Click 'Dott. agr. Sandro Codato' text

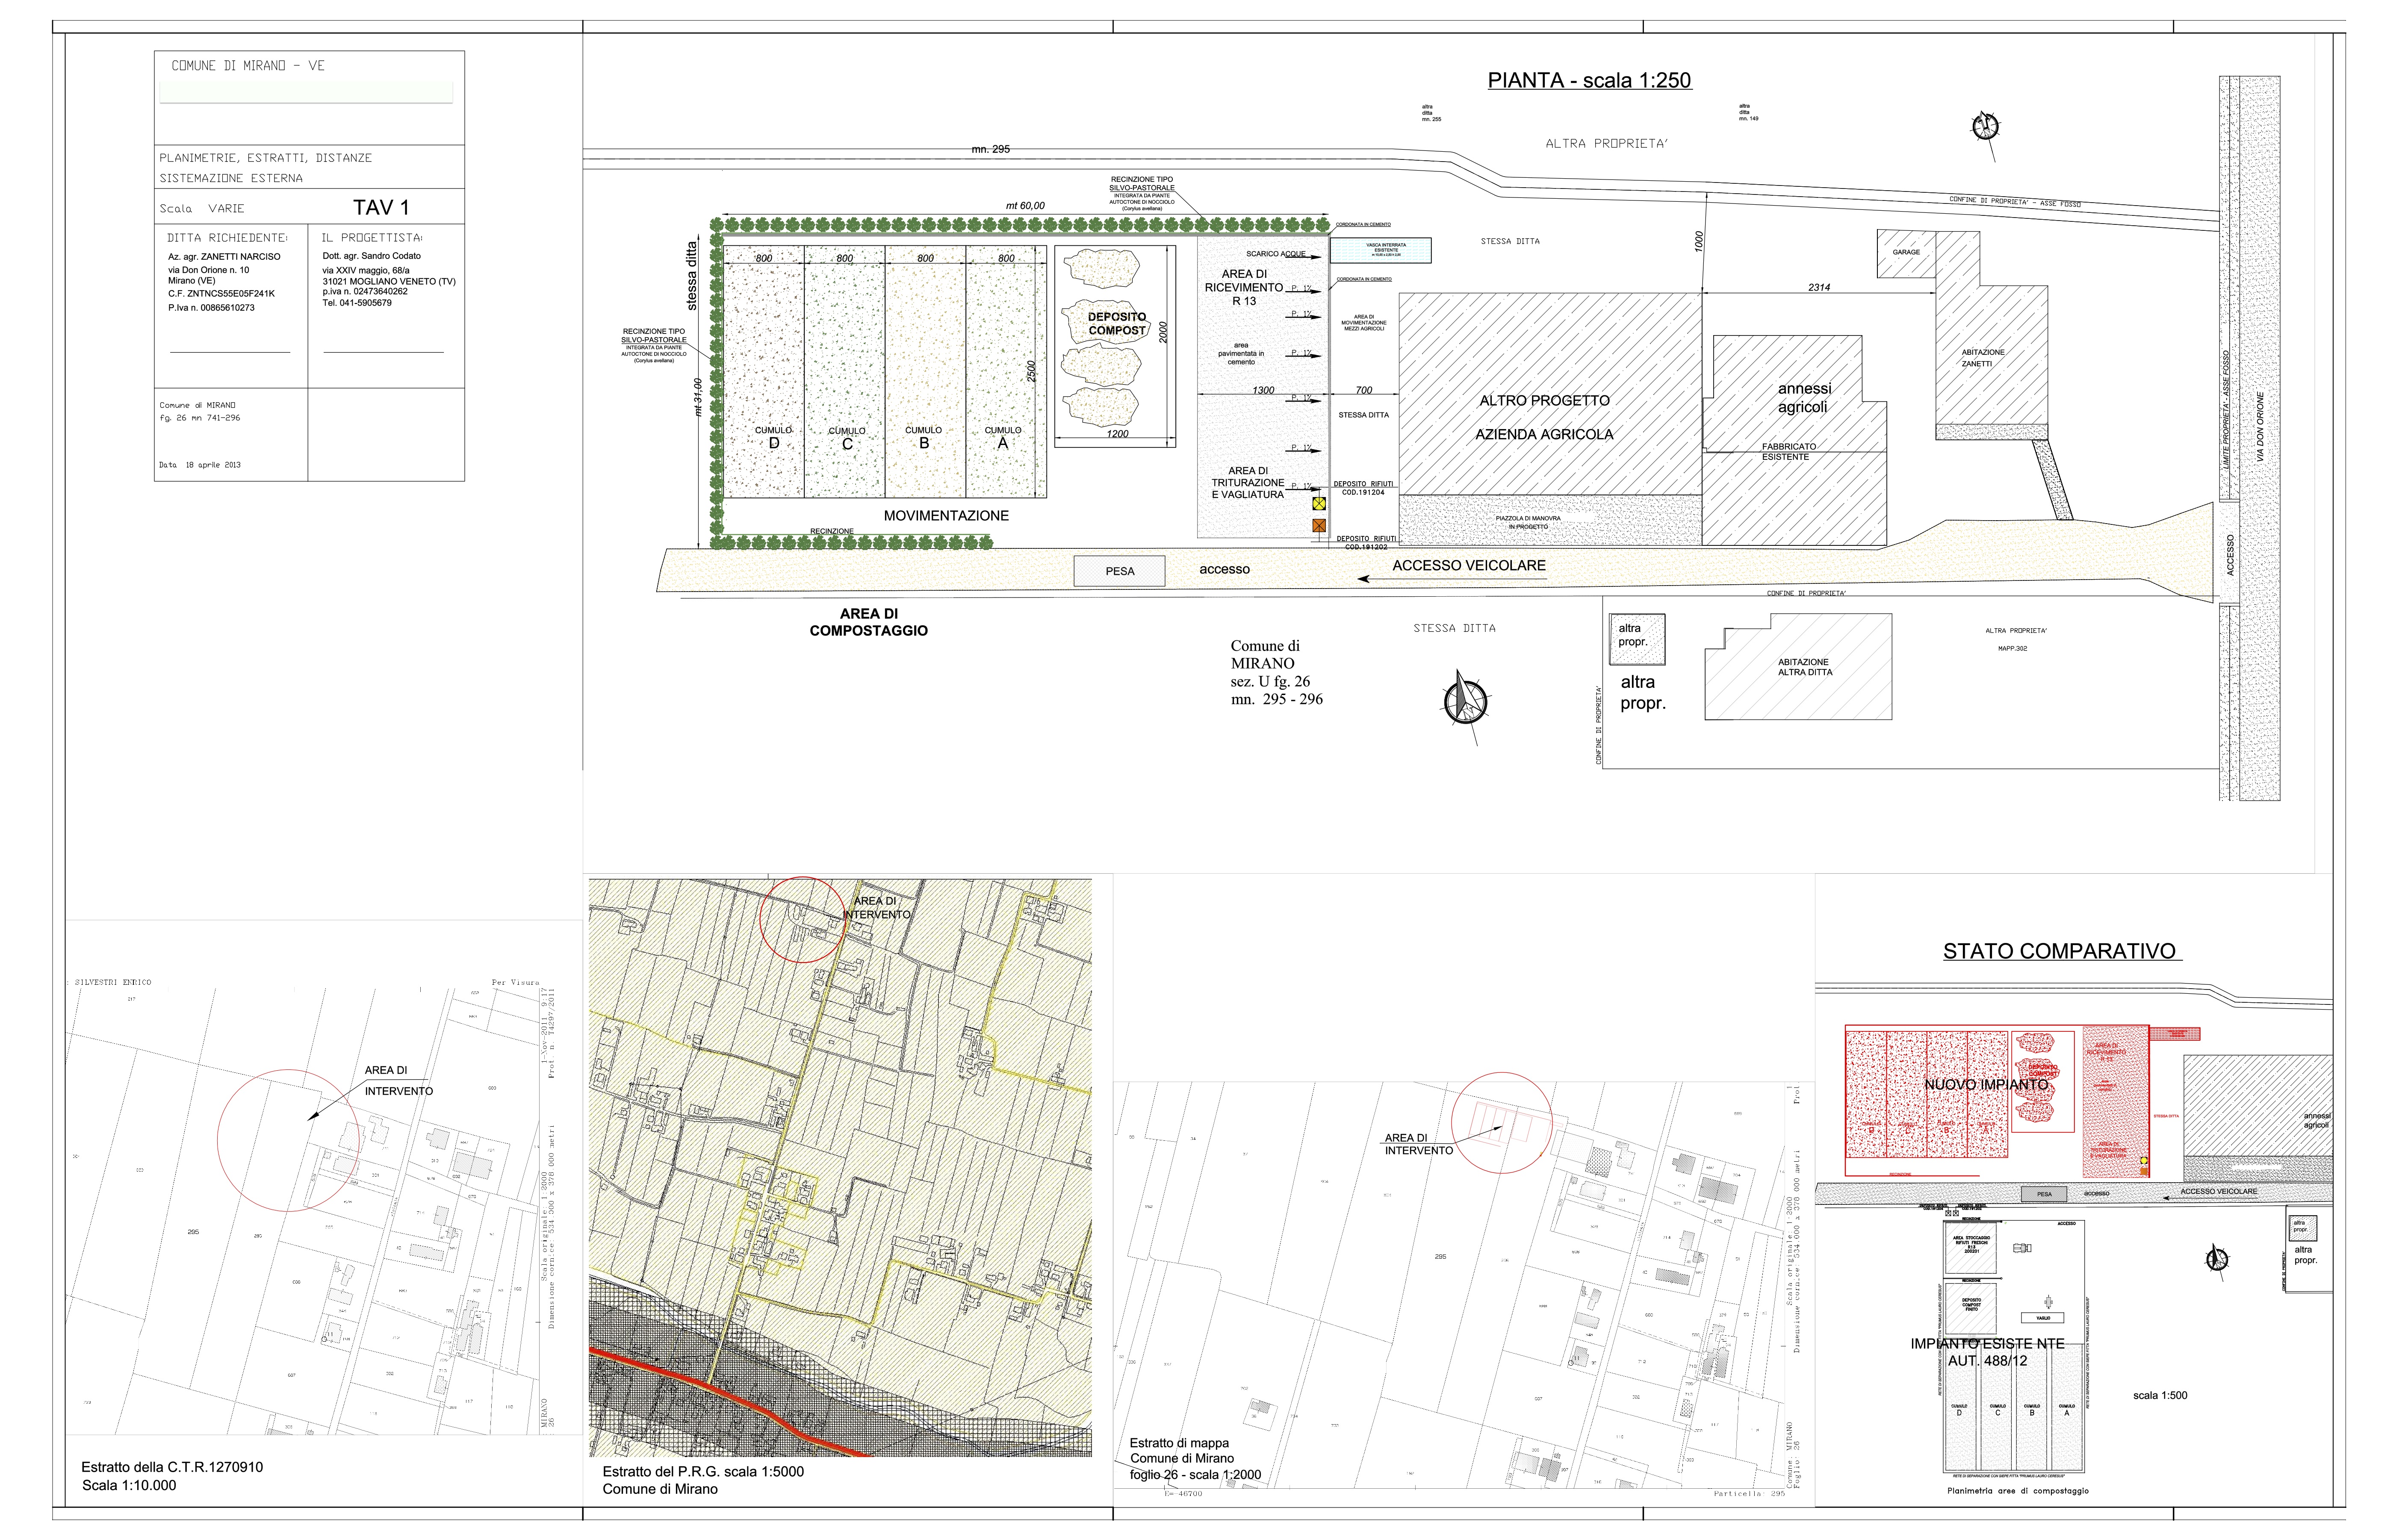[372, 256]
